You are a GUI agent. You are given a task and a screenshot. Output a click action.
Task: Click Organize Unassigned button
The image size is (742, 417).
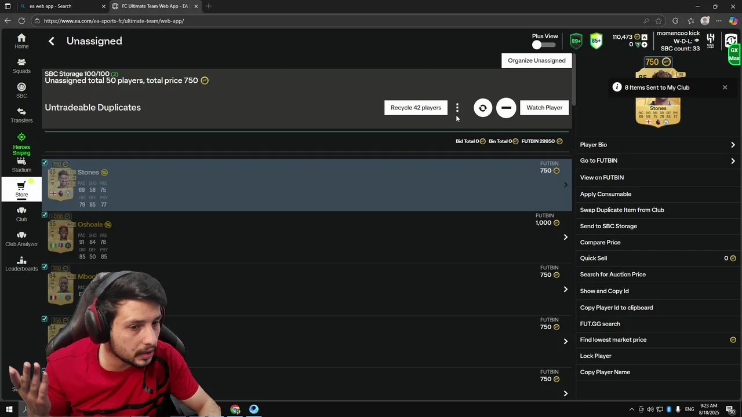tap(537, 60)
